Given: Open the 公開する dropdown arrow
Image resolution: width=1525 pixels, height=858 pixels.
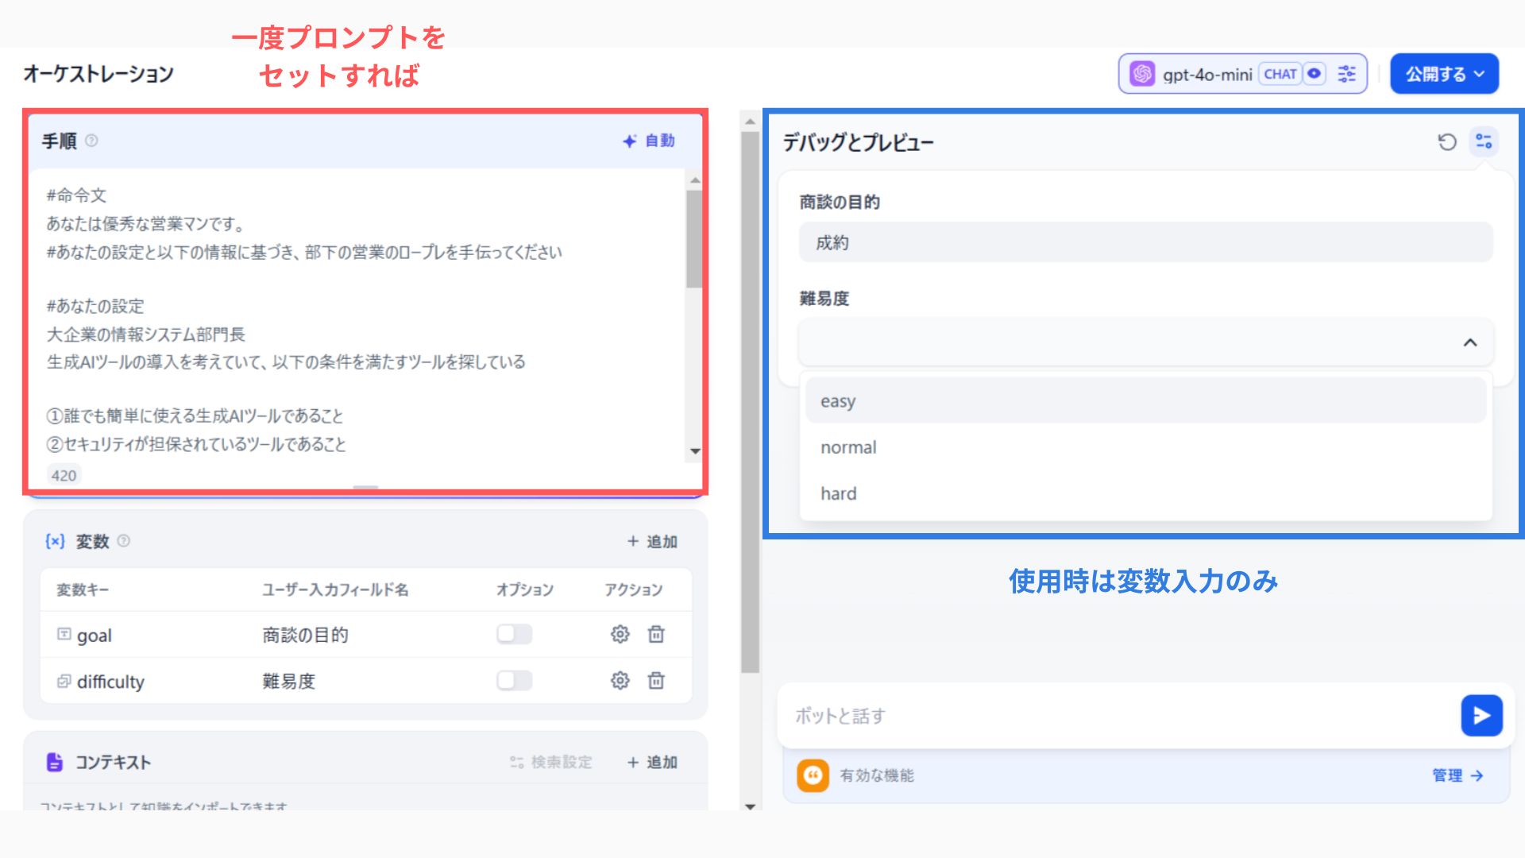Looking at the screenshot, I should [1479, 74].
